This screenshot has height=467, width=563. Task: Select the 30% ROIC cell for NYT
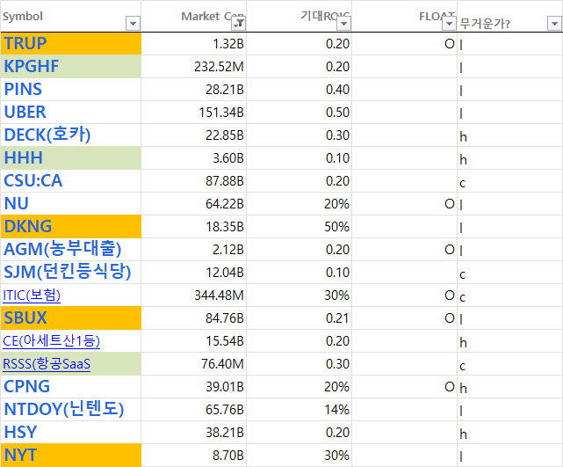[x=300, y=456]
